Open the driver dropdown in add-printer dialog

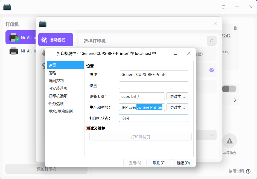click(x=212, y=135)
